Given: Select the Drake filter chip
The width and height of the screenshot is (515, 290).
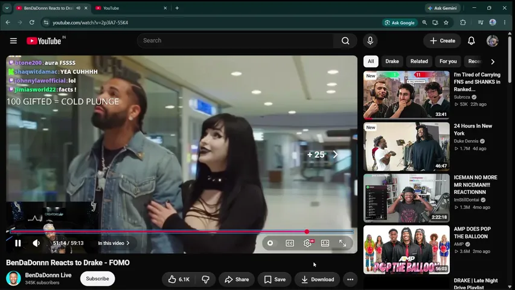Looking at the screenshot, I should (392, 62).
